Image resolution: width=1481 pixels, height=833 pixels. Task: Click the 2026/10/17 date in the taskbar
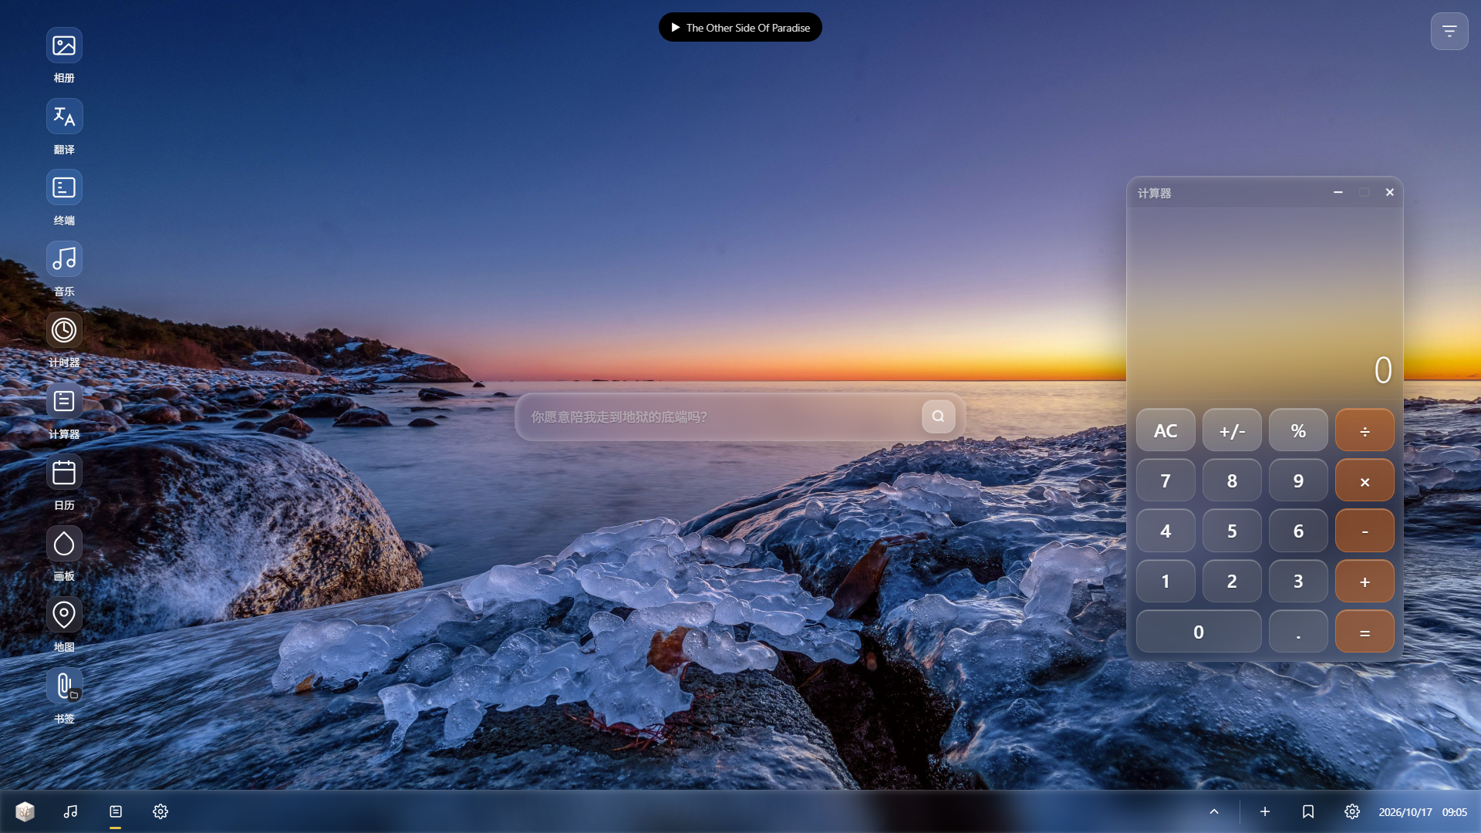(x=1405, y=812)
